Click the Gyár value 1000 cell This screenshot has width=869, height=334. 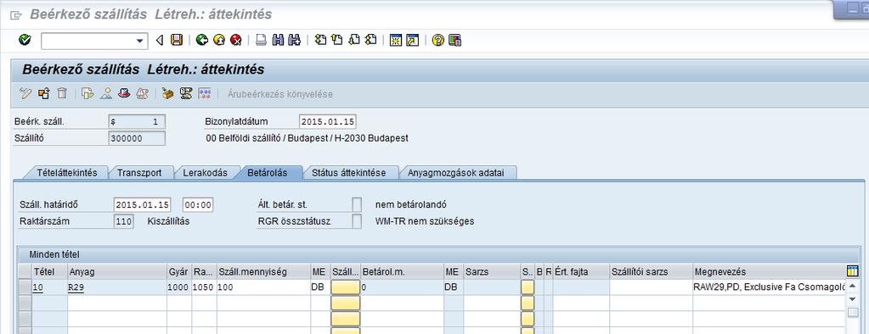[179, 287]
